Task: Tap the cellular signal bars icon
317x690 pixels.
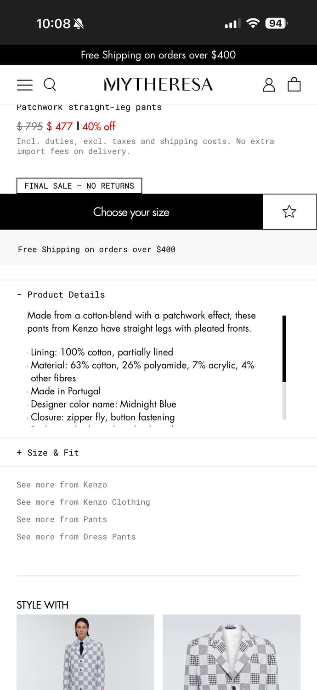Action: (x=232, y=23)
